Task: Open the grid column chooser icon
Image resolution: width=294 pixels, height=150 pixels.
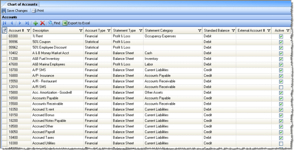Action: coord(4,30)
